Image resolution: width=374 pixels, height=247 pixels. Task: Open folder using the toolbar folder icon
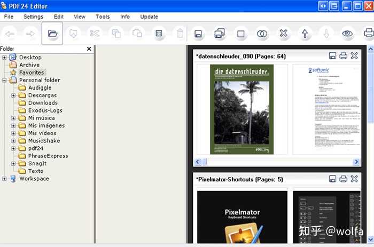[x=52, y=34]
